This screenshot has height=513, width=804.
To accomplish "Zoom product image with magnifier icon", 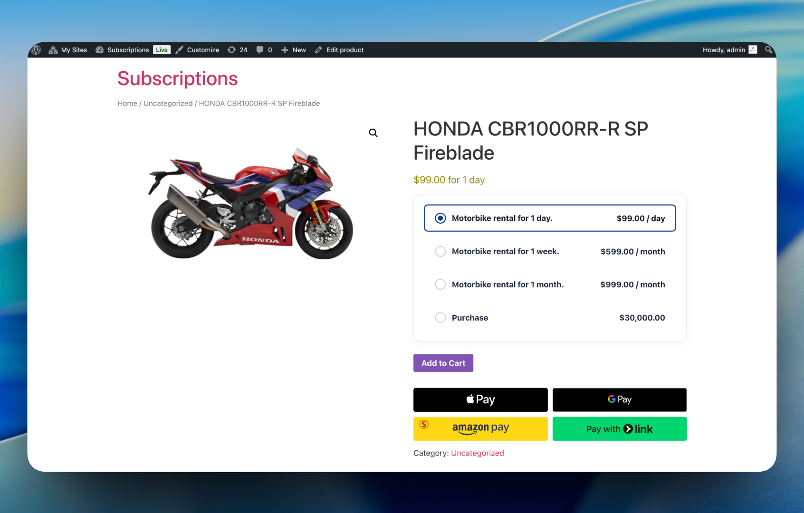I will (x=373, y=133).
